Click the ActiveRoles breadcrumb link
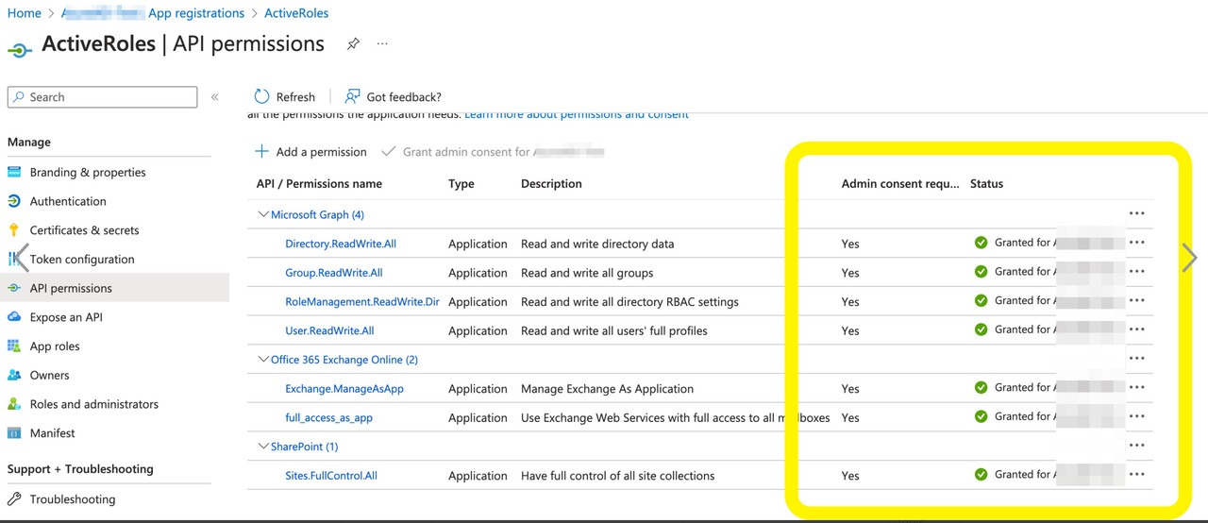Viewport: 1208px width, 523px height. [296, 13]
